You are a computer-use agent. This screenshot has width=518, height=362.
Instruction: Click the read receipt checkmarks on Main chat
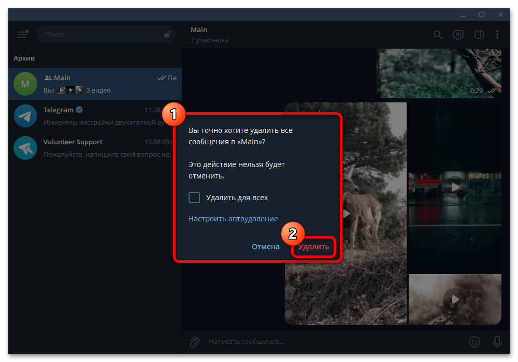tap(162, 77)
